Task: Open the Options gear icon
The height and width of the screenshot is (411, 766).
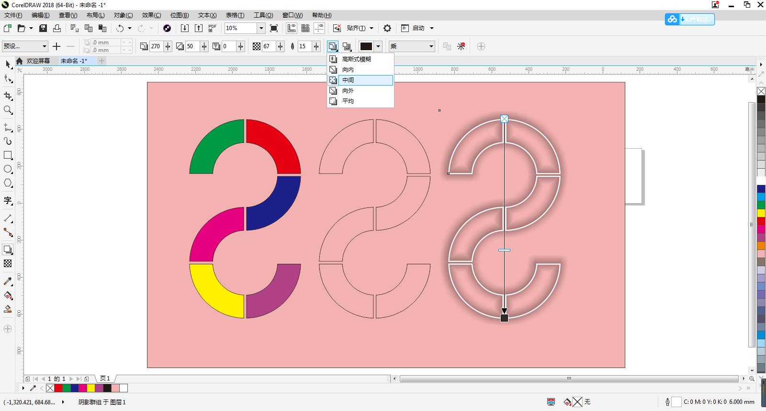Action: point(387,28)
